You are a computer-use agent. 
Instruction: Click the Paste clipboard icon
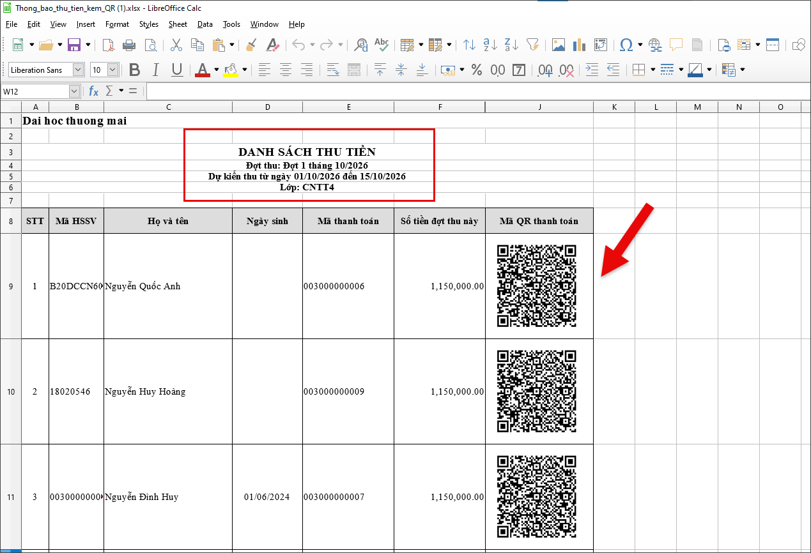click(x=219, y=45)
